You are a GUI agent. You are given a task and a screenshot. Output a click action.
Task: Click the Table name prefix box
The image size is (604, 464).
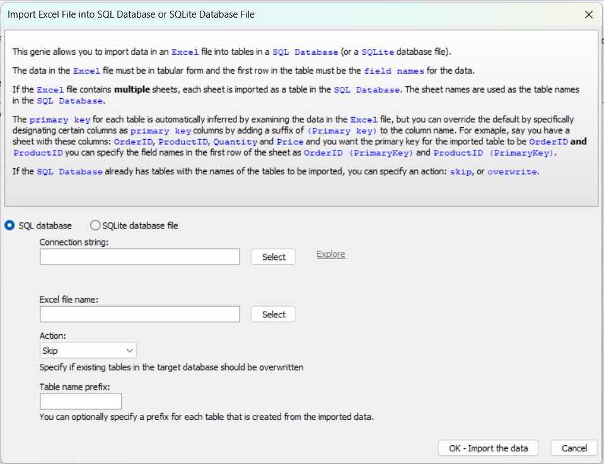pyautogui.click(x=81, y=401)
